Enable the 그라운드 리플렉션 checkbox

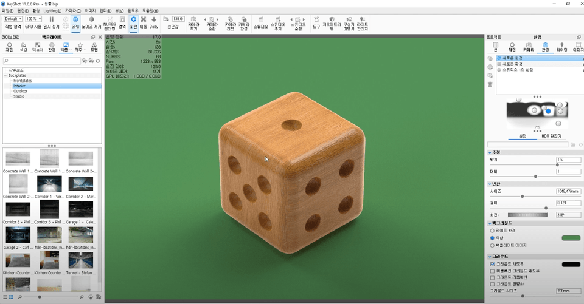pos(492,277)
